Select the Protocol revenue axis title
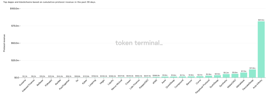 coord(4,43)
